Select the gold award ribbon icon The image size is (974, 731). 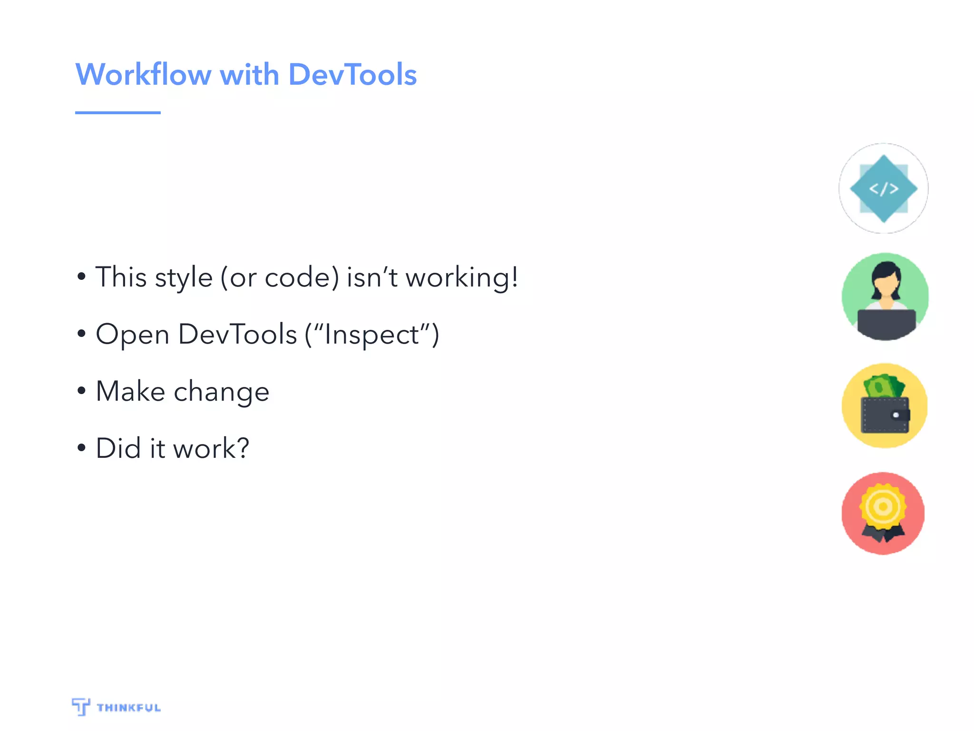[x=883, y=513]
